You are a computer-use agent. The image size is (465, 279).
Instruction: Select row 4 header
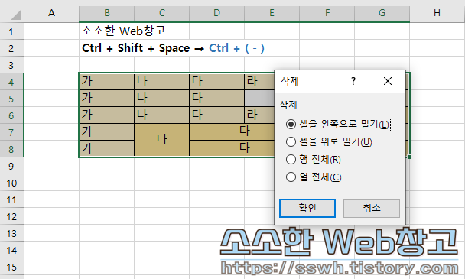pyautogui.click(x=12, y=82)
